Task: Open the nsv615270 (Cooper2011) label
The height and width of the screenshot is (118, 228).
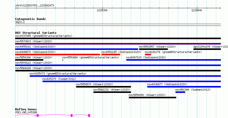Action: click(x=59, y=79)
